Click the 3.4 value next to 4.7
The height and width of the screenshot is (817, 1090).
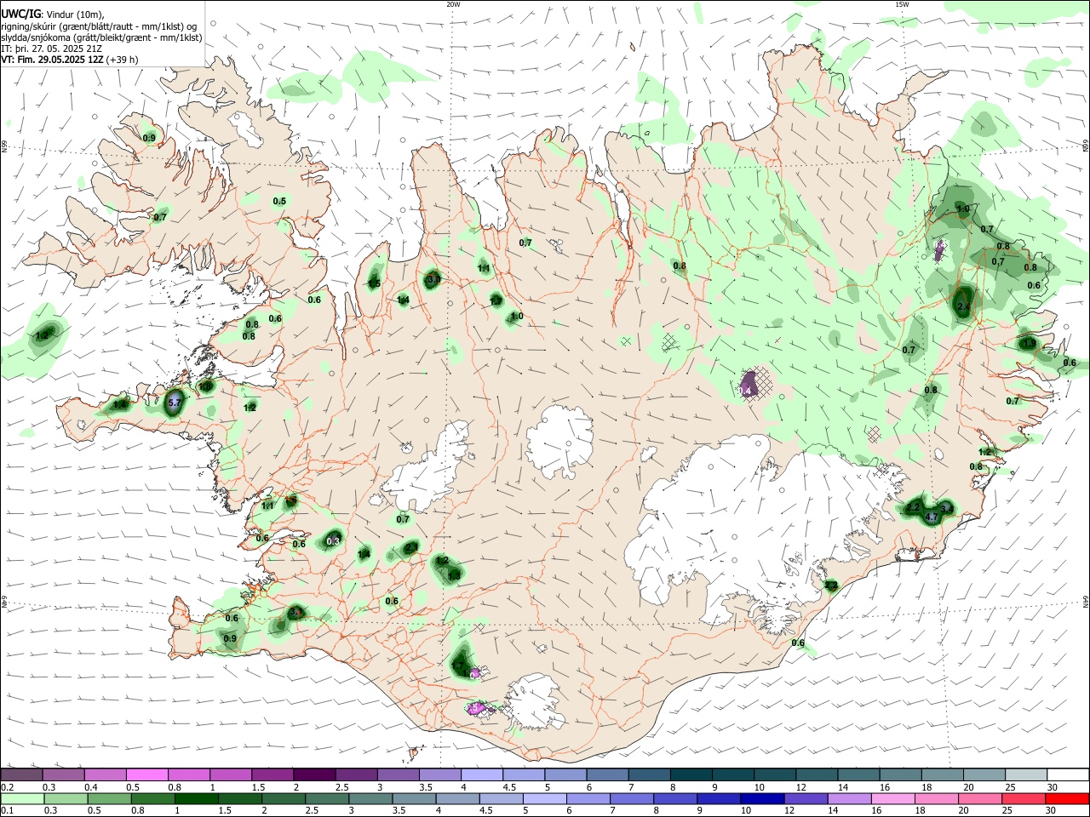pos(946,508)
